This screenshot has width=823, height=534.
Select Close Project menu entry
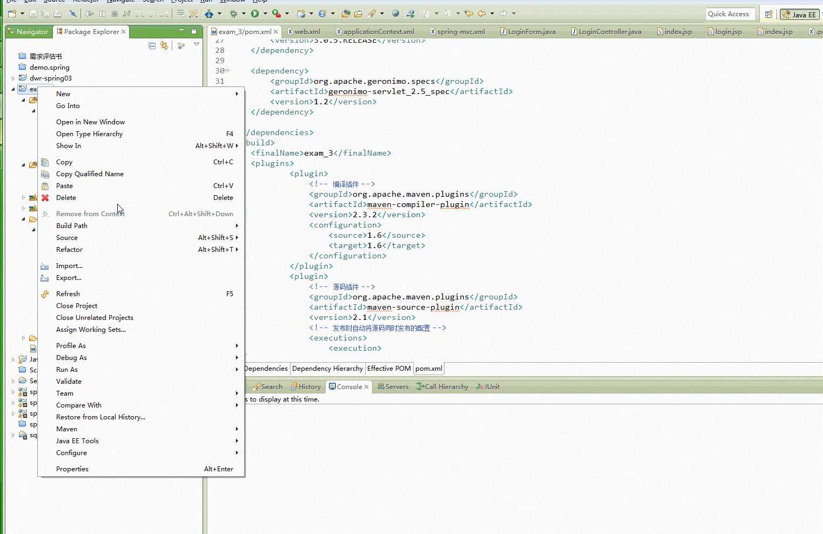(x=141, y=306)
